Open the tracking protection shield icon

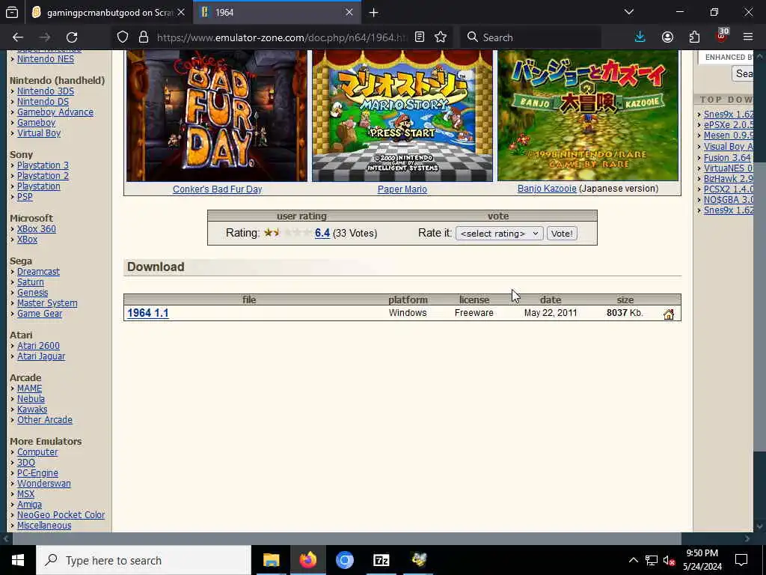click(123, 37)
